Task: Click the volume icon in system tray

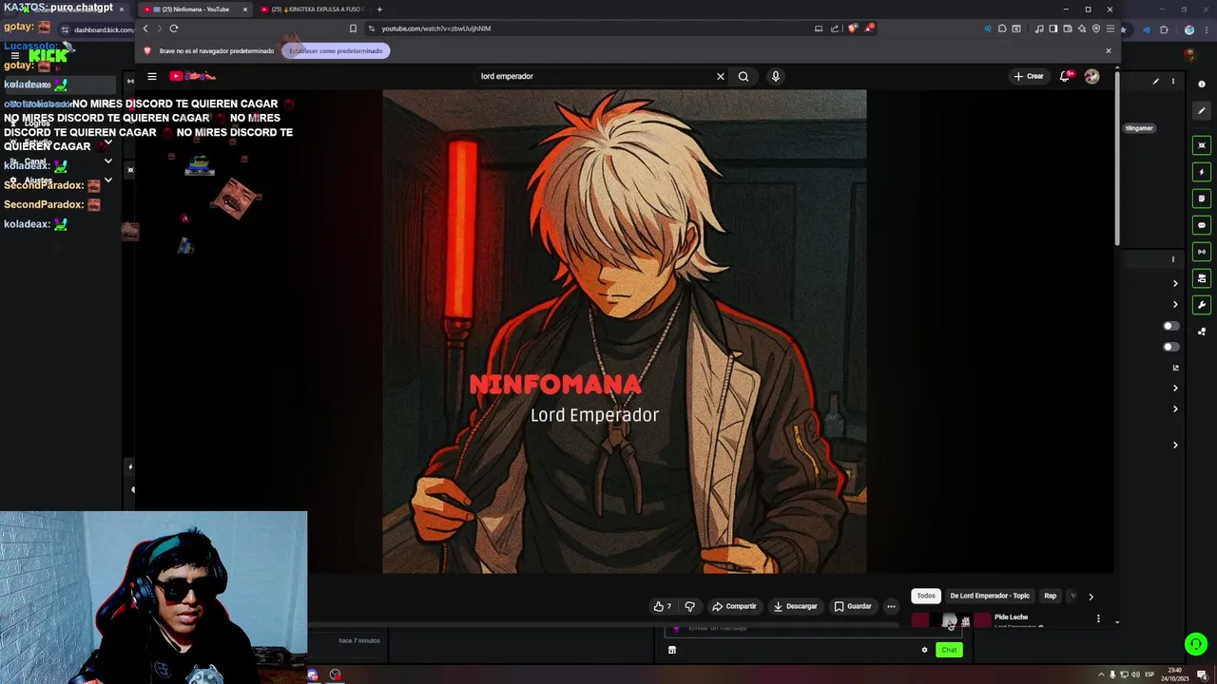Action: pos(1135,674)
